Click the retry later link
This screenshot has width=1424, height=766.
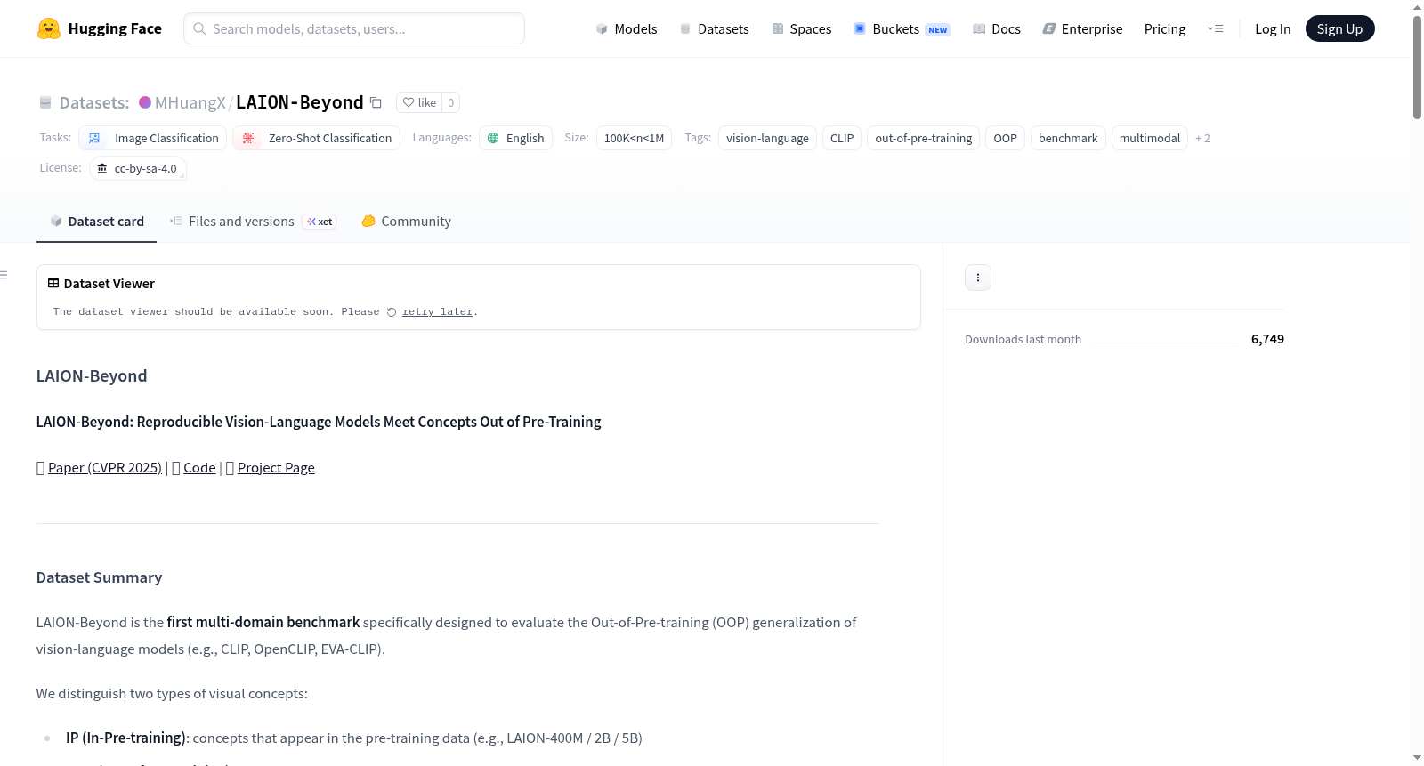click(437, 311)
